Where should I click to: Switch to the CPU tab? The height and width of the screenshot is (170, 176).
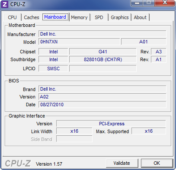tap(12, 17)
